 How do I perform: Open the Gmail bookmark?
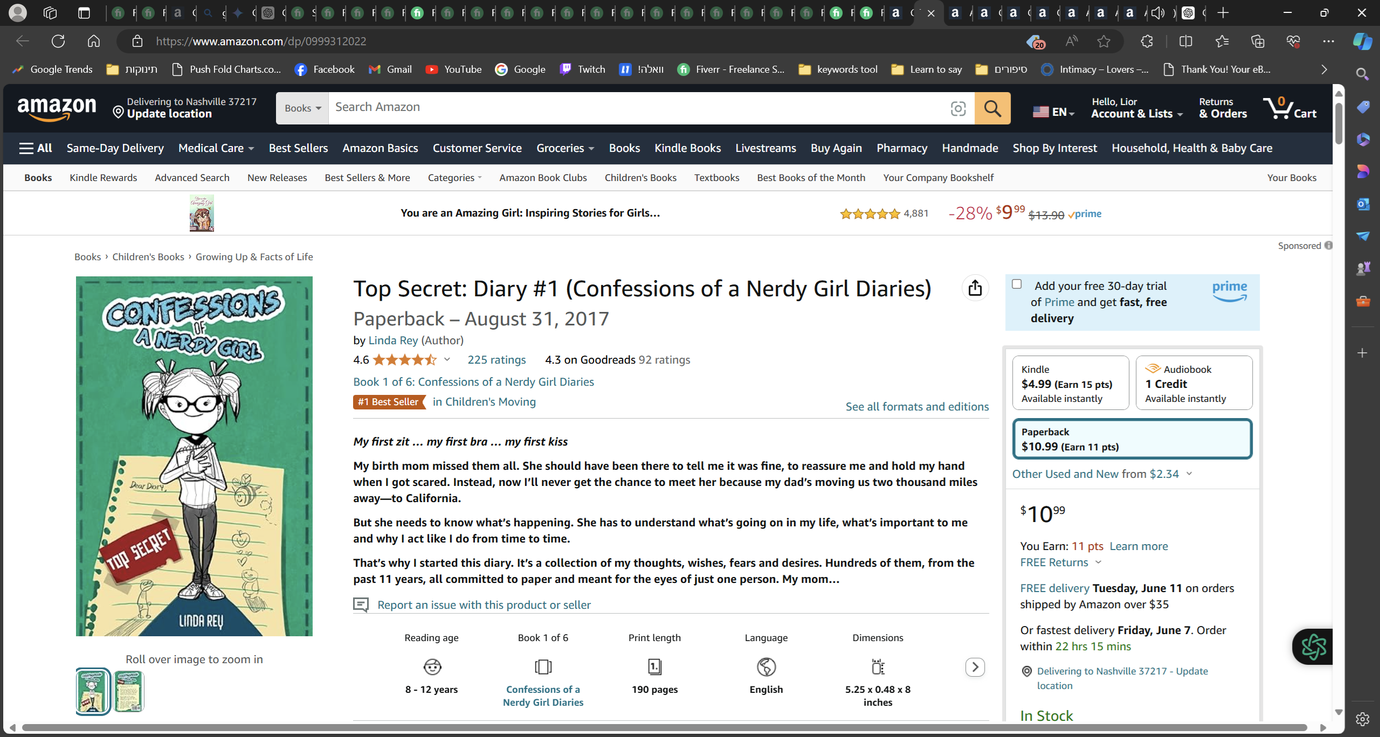point(390,69)
